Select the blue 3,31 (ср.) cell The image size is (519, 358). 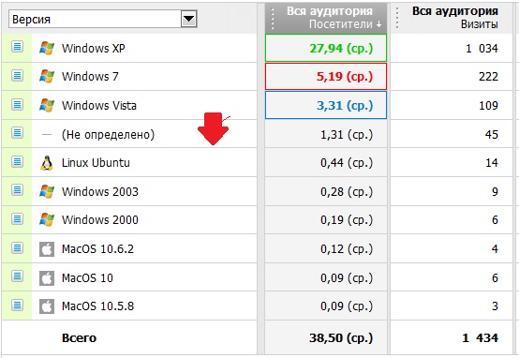point(326,105)
